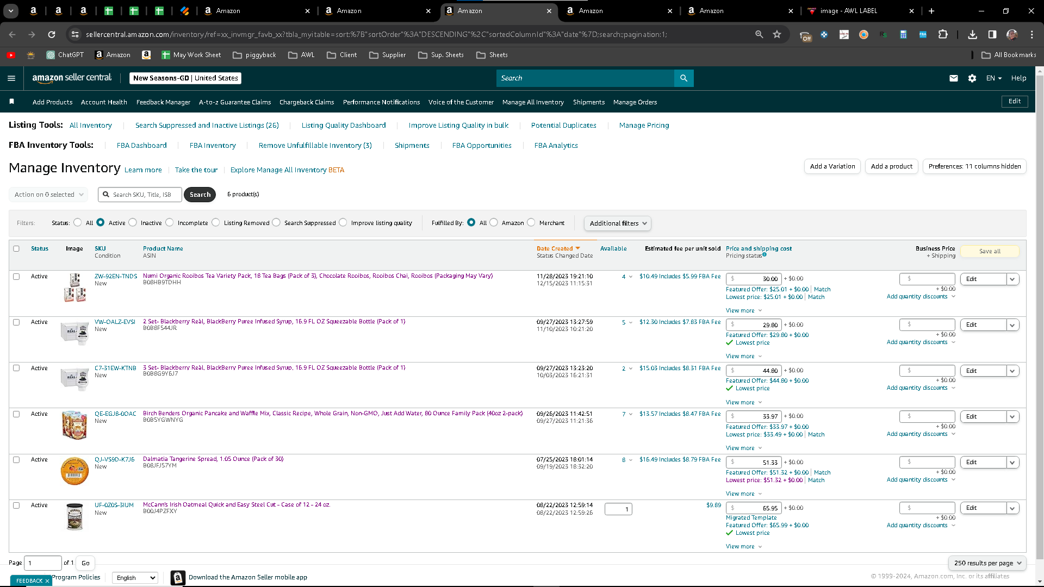1044x587 pixels.
Task: Open the Supplier bookmarks folder
Action: coord(387,55)
